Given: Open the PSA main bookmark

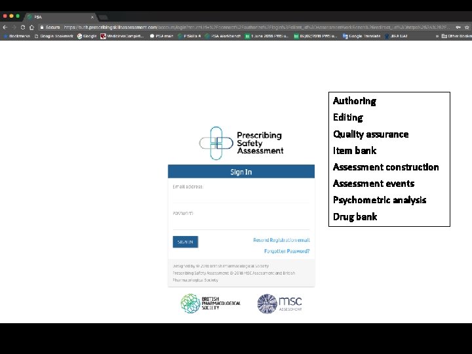Looking at the screenshot, I should click(x=161, y=36).
